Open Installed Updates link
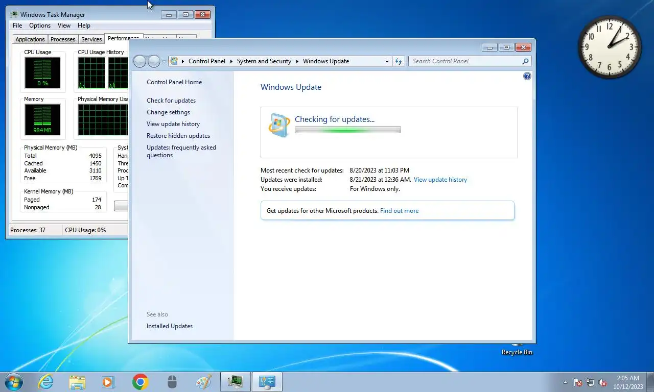 pos(170,326)
